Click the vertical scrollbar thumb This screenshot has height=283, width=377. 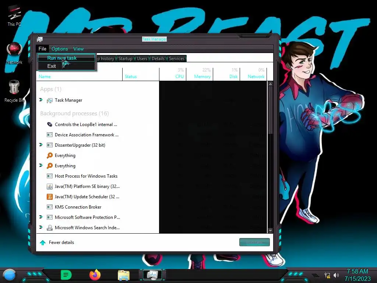[270, 110]
